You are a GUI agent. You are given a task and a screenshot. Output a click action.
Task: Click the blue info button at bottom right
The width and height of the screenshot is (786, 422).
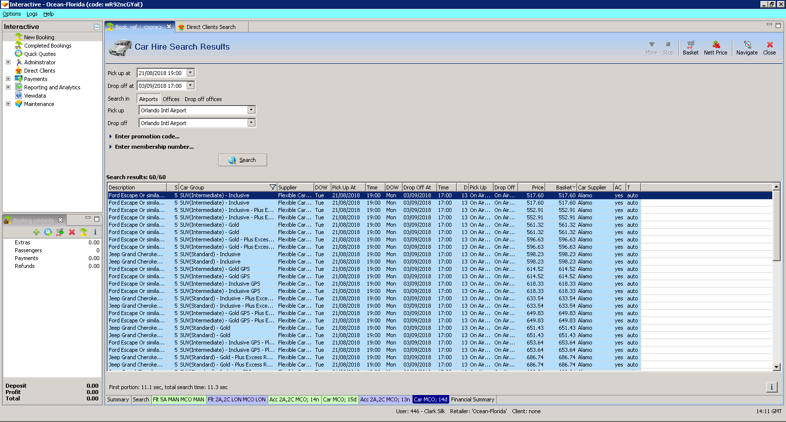(771, 387)
